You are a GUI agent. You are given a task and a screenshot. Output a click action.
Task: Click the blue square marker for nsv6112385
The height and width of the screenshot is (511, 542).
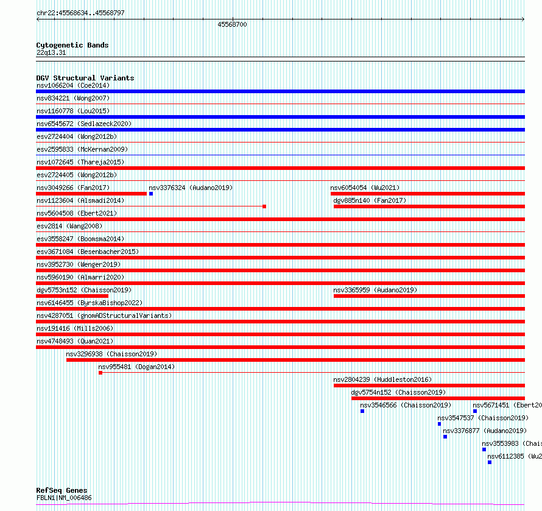[490, 462]
